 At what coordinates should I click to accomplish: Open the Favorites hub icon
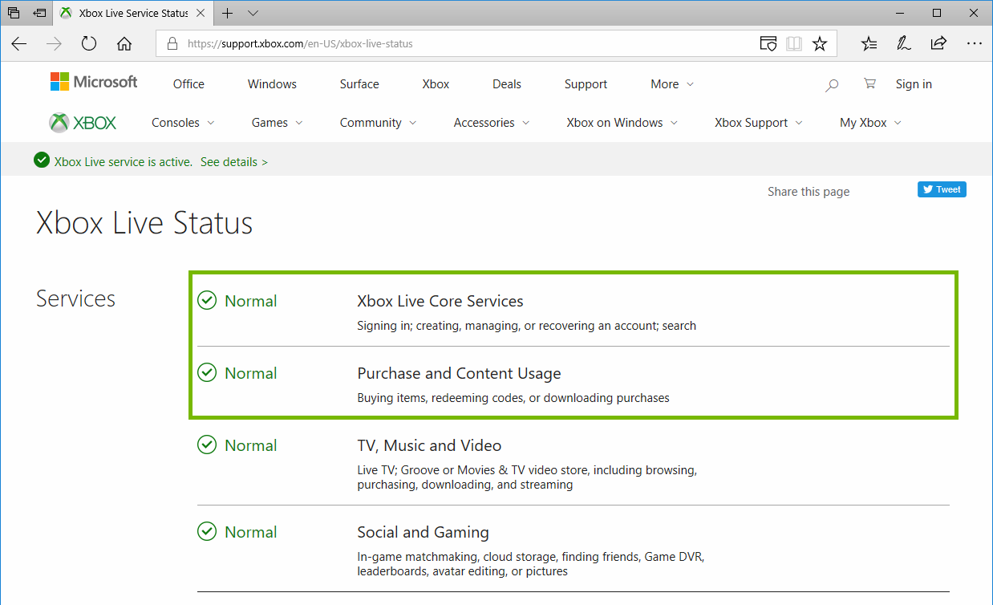click(x=869, y=44)
